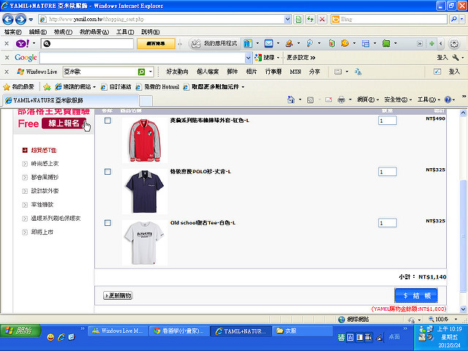The width and height of the screenshot is (468, 351).
Task: Click the IE Home icon
Action: 291,99
